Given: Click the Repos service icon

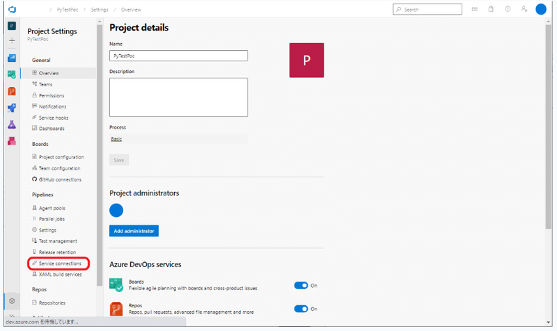Looking at the screenshot, I should 116,309.
